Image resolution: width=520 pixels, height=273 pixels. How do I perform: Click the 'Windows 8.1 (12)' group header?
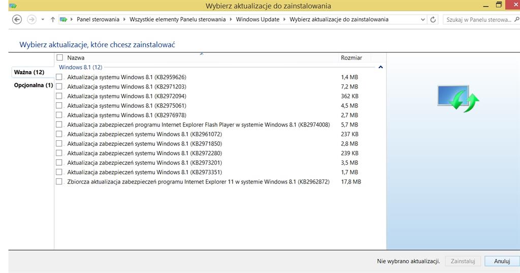coord(81,67)
